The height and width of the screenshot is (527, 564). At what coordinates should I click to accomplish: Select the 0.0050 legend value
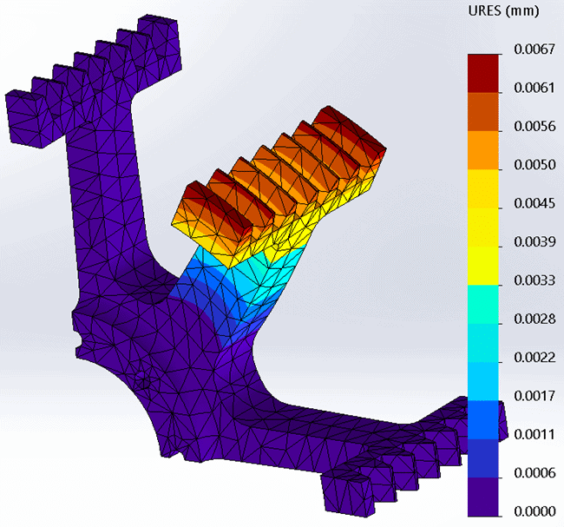coord(534,164)
